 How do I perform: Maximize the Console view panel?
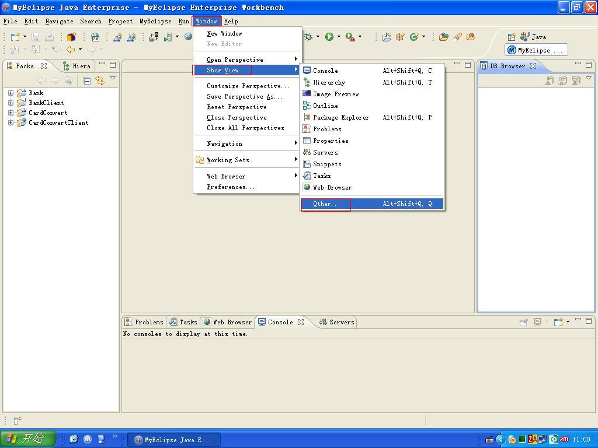pyautogui.click(x=589, y=321)
